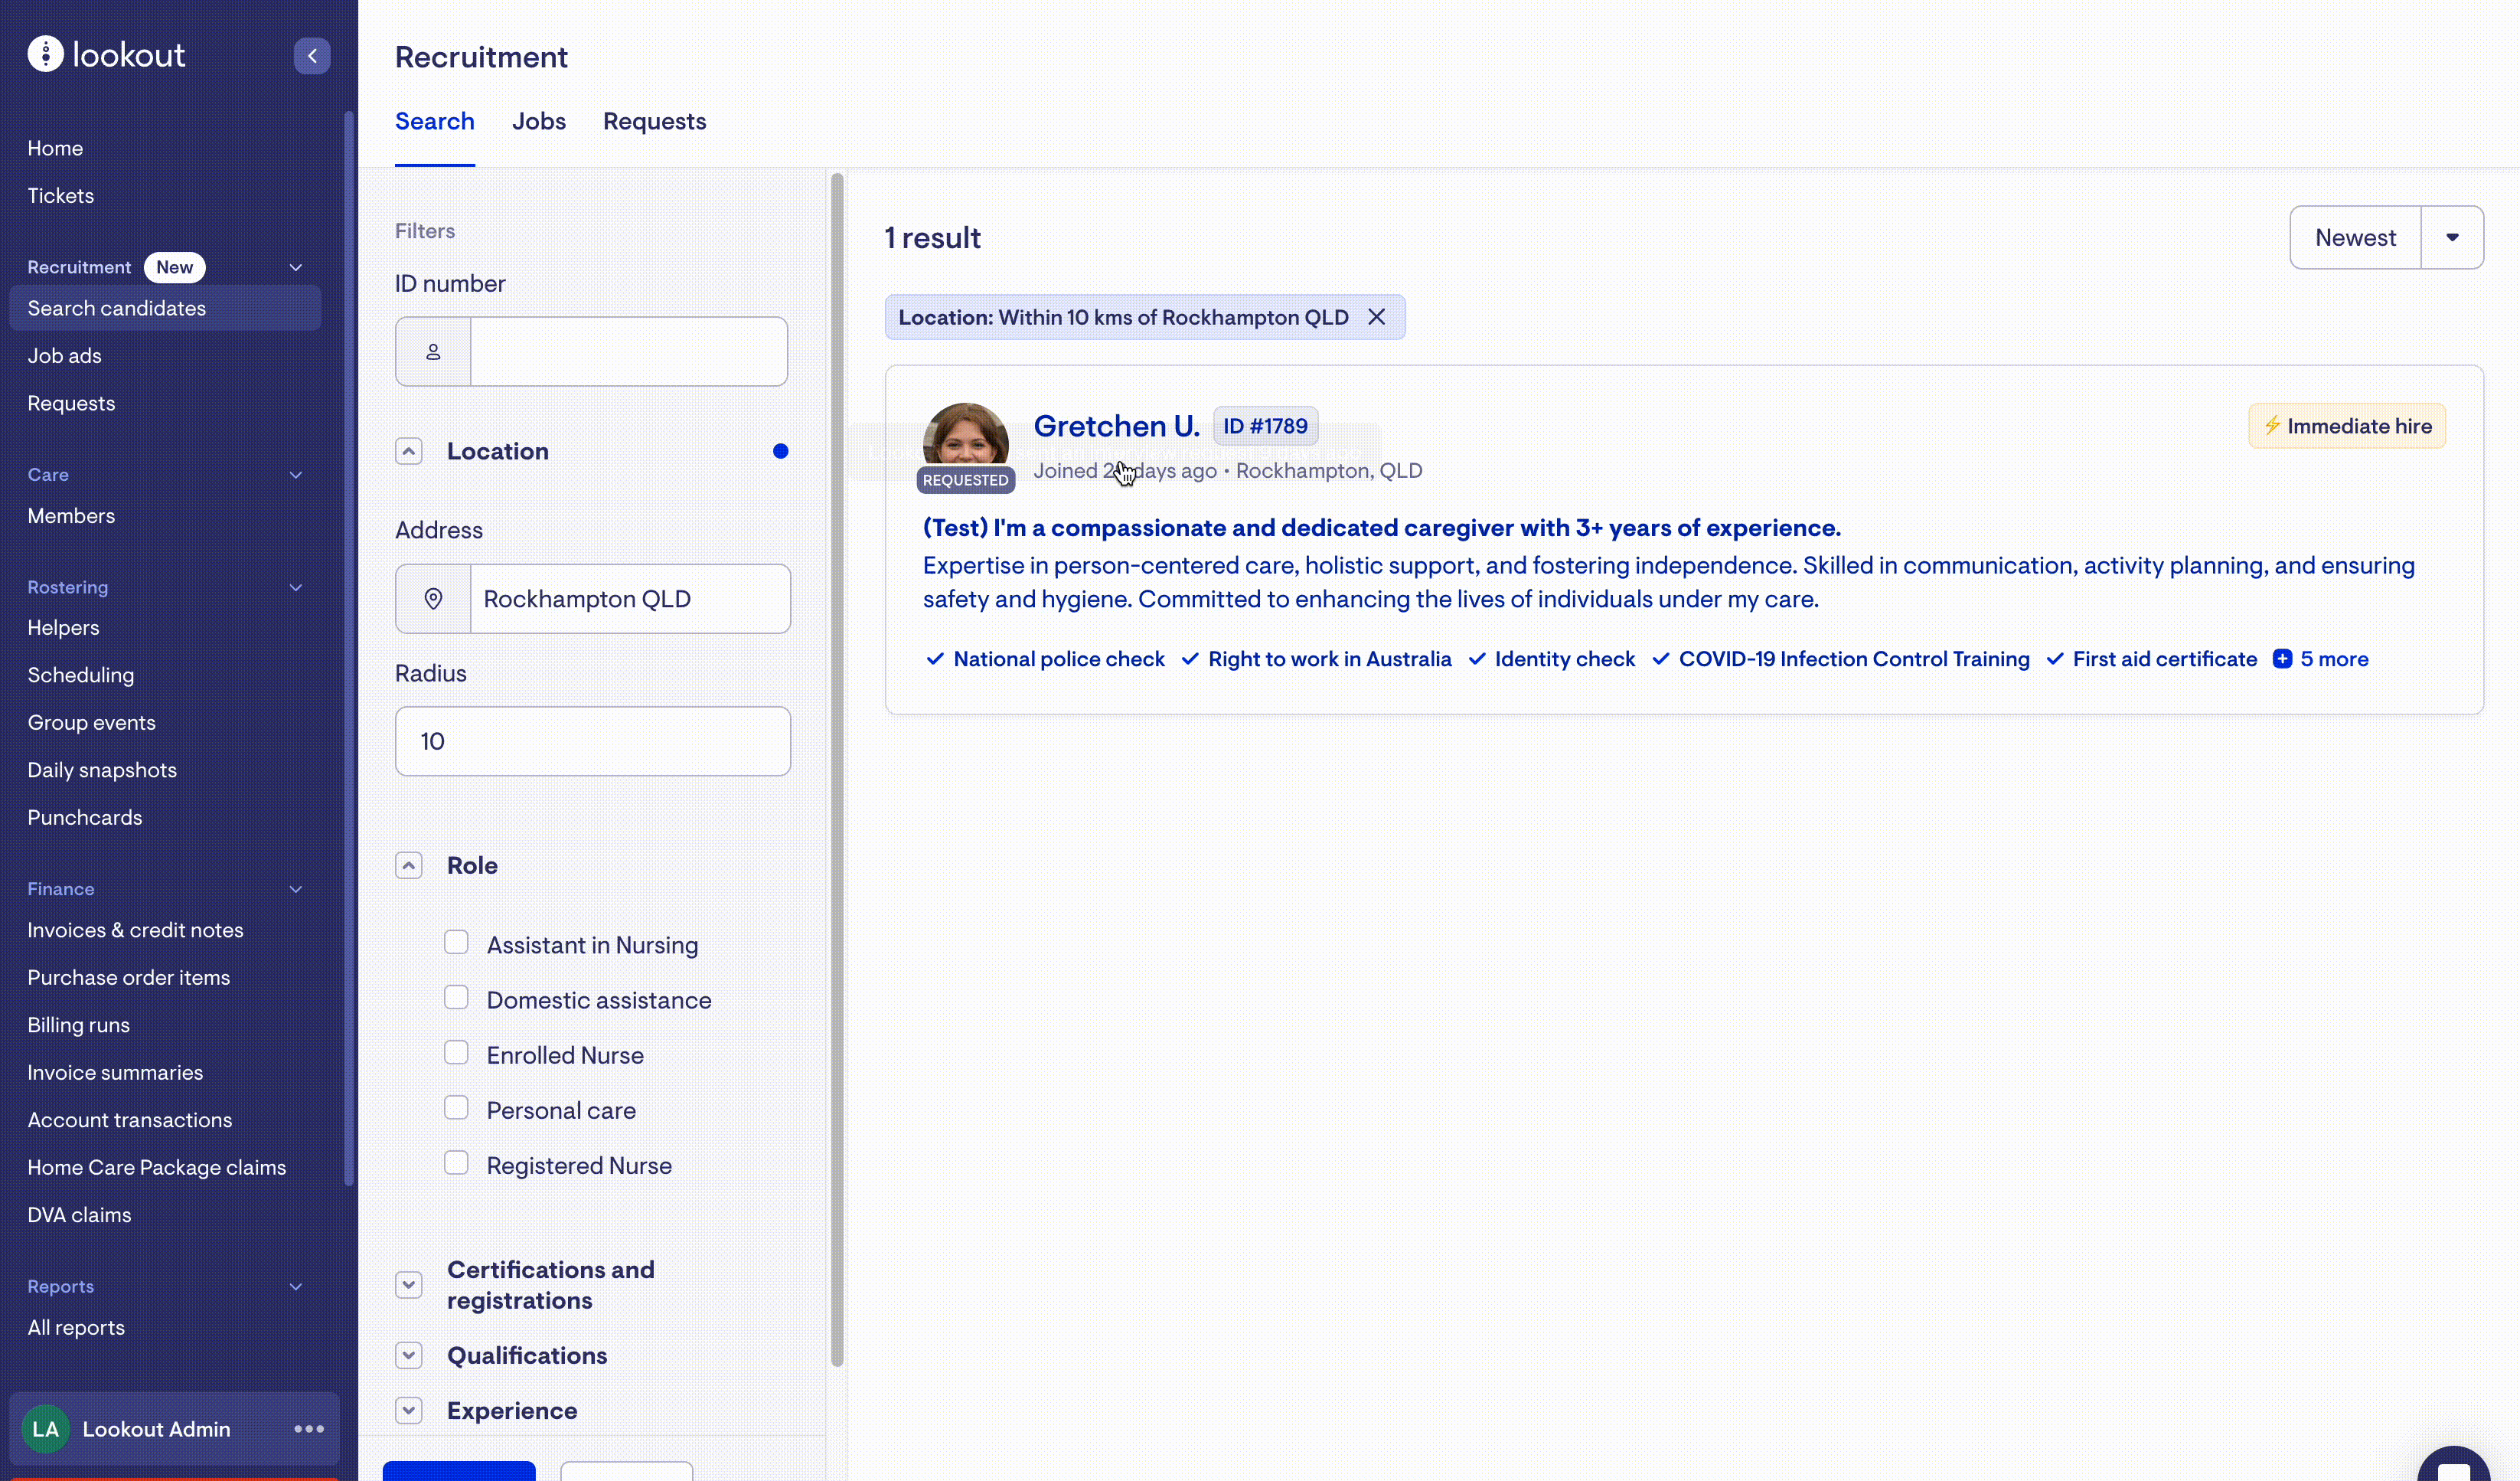Tick the Enrolled Nurse role checkbox
This screenshot has height=1481, width=2520.
[456, 1053]
